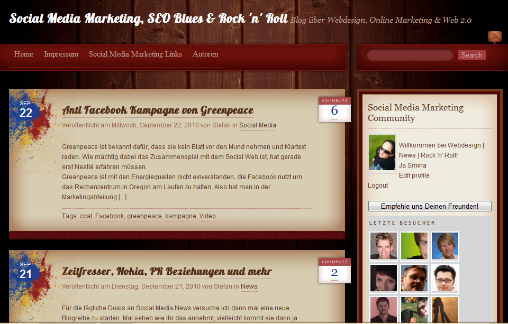Open the Home menu item
The image size is (508, 324).
(x=24, y=54)
